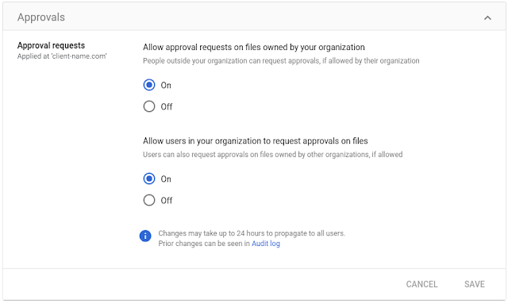Select On radio for files owned by organization
This screenshot has height=304, width=508.
point(149,85)
